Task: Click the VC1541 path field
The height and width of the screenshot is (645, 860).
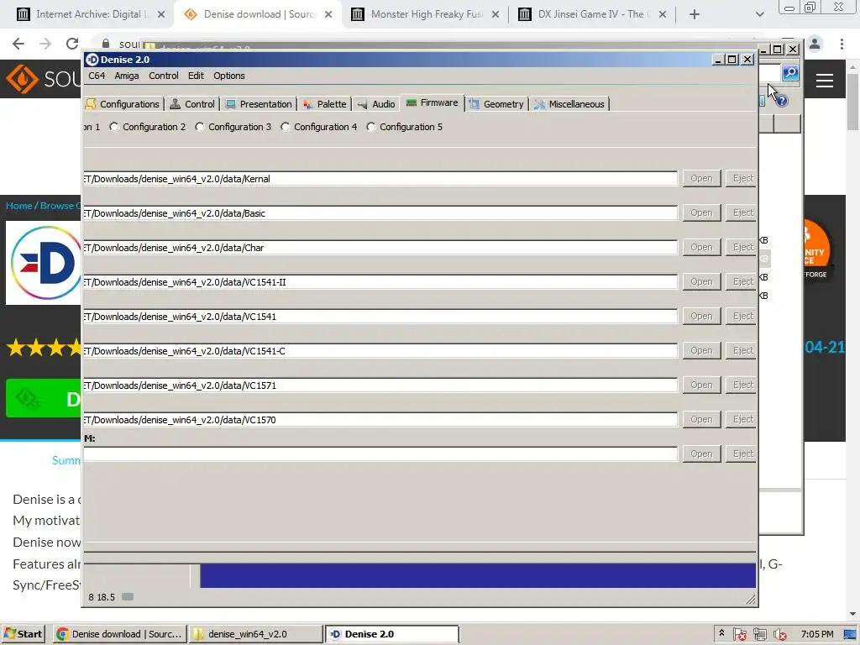Action: pyautogui.click(x=380, y=317)
